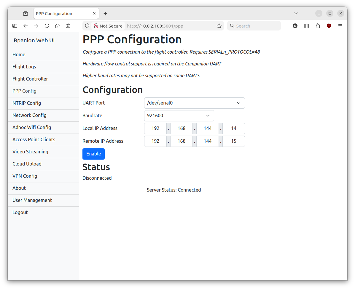Go to the Network Config page
Screen dimensions: 355x289
tap(29, 115)
